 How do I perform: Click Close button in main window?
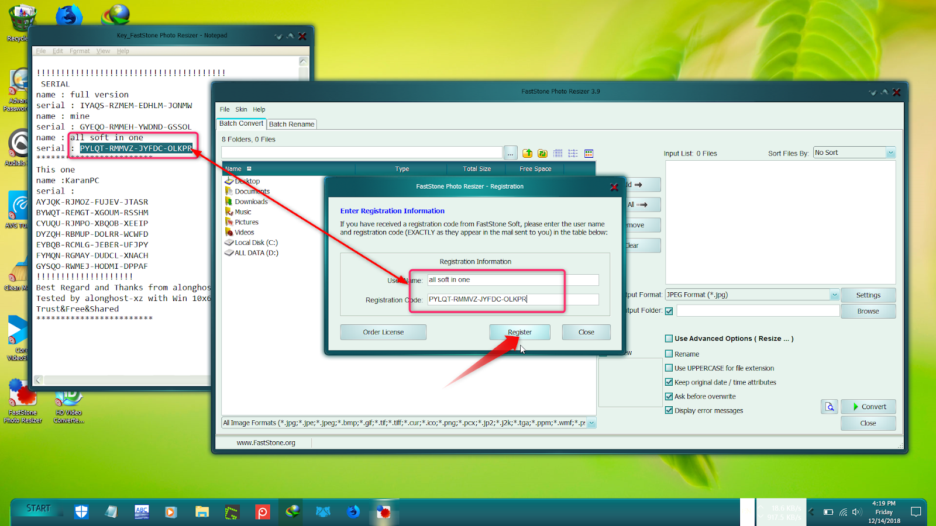868,423
